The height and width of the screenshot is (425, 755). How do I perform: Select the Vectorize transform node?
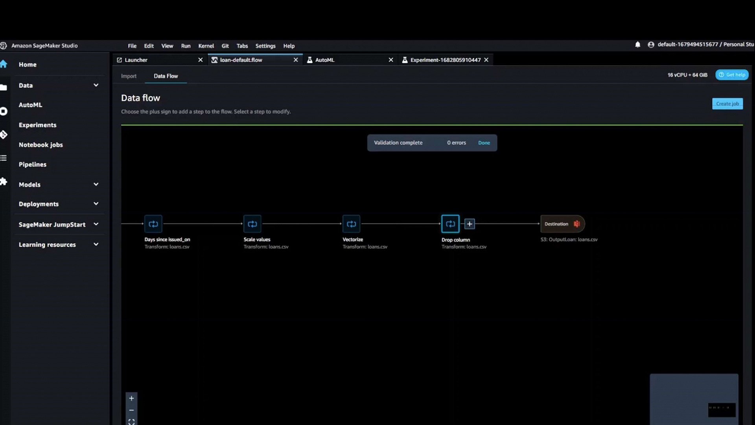pos(351,224)
